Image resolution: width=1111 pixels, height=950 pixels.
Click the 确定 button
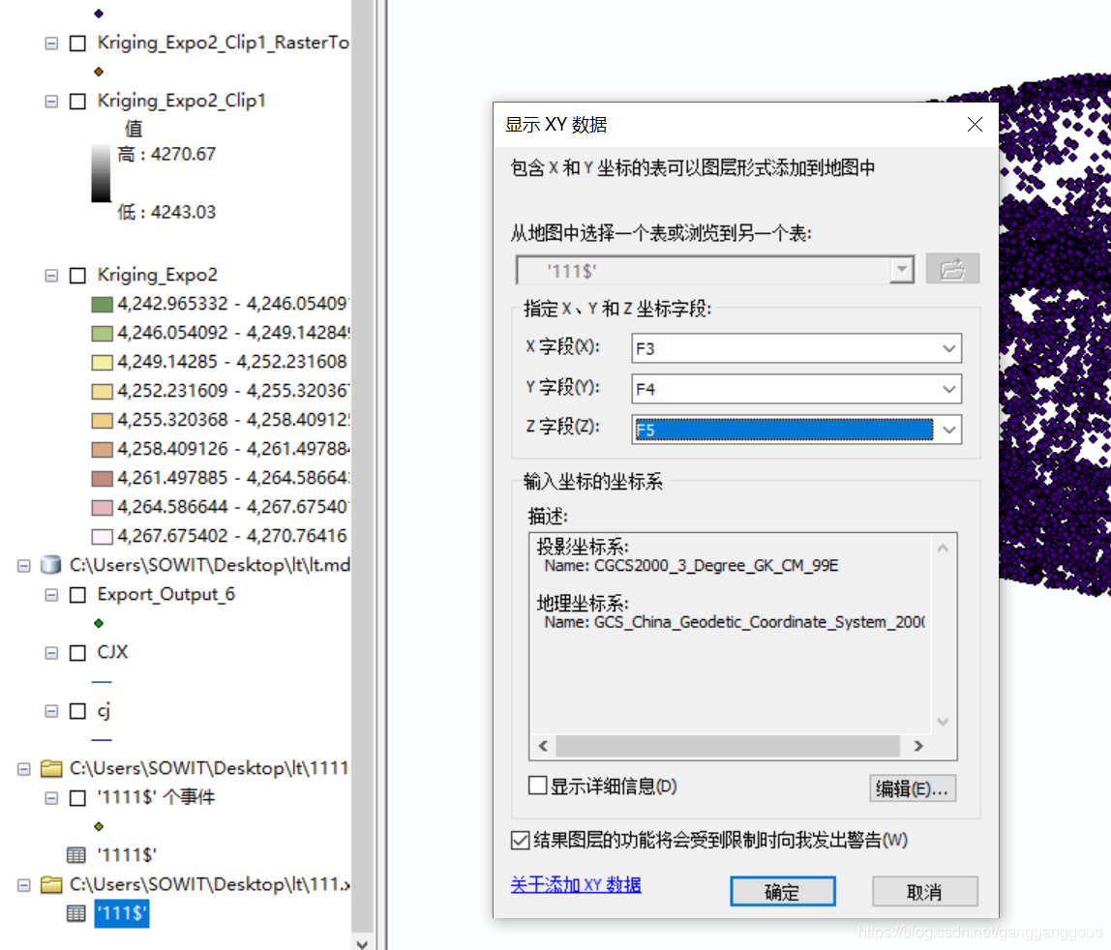[782, 891]
